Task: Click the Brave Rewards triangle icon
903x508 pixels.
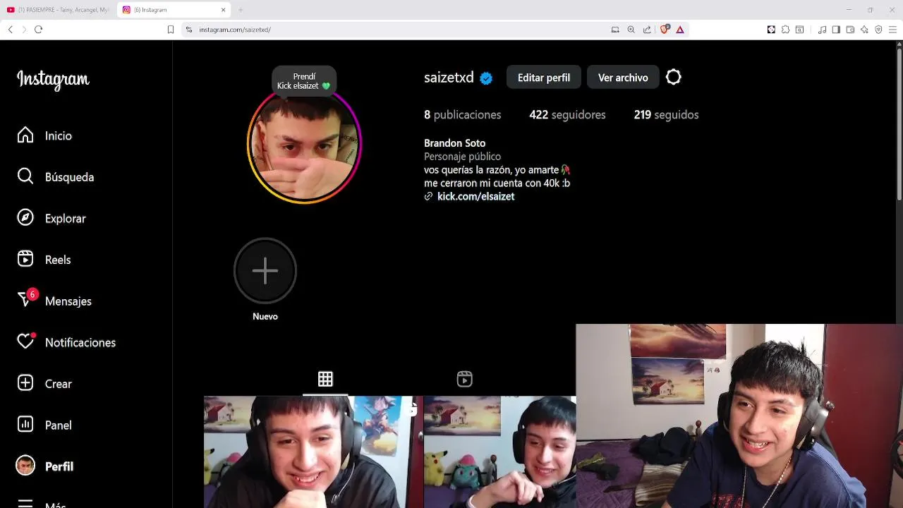Action: [x=680, y=30]
